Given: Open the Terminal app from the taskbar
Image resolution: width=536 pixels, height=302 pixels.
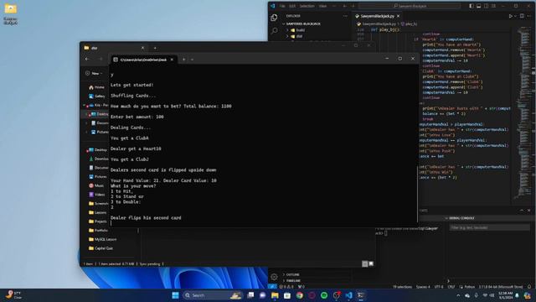Looking at the screenshot, I should point(361,295).
